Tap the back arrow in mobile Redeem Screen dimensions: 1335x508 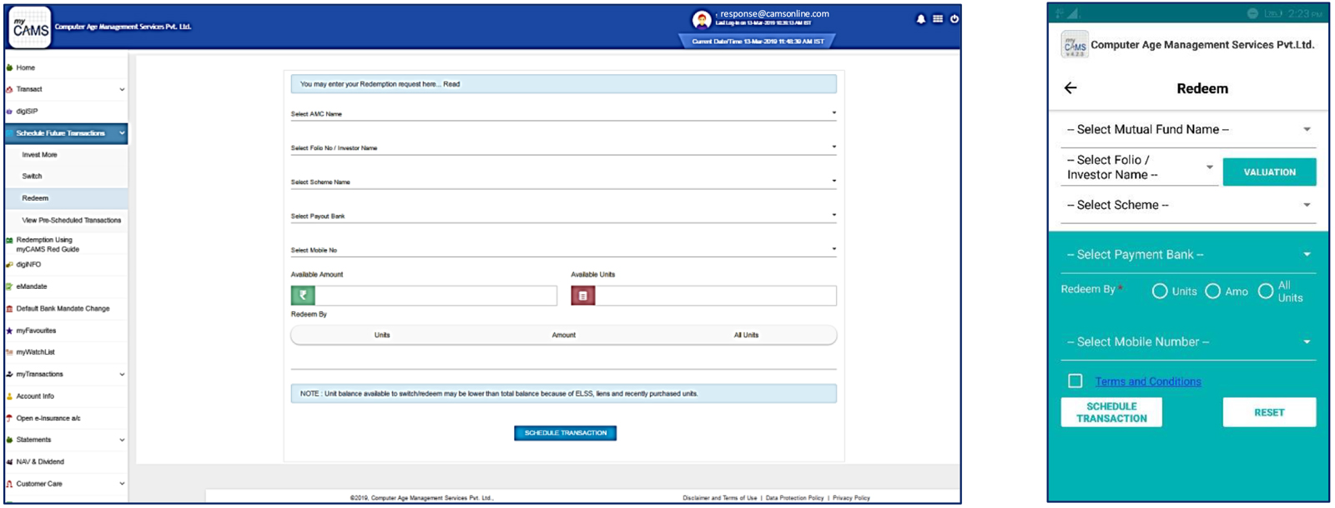click(x=1071, y=88)
